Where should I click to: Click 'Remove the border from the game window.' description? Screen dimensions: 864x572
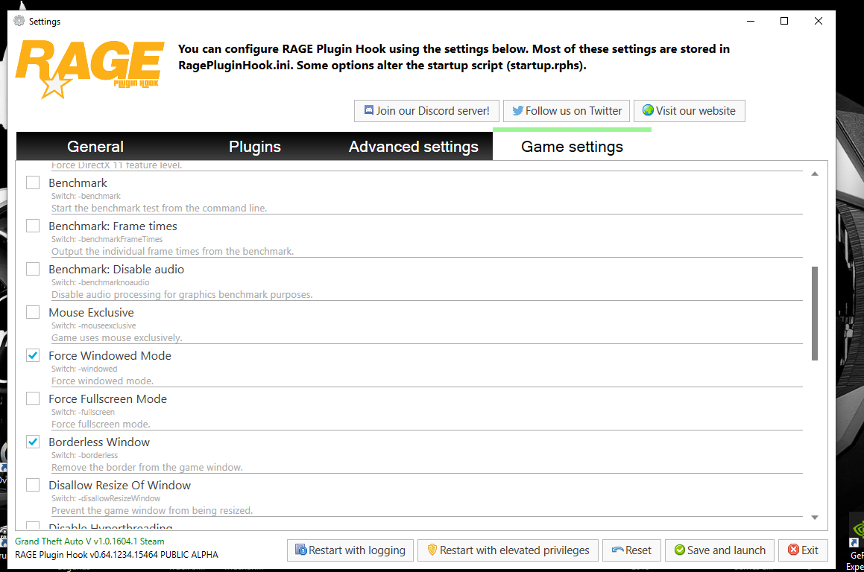147,467
